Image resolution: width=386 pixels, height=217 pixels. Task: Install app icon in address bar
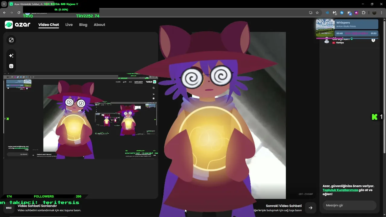[311, 13]
